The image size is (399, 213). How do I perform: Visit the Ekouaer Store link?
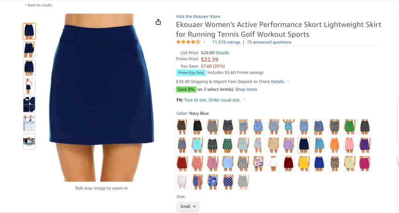(198, 16)
